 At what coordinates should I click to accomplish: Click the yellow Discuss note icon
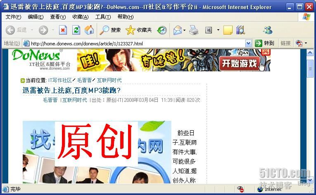[228, 30]
